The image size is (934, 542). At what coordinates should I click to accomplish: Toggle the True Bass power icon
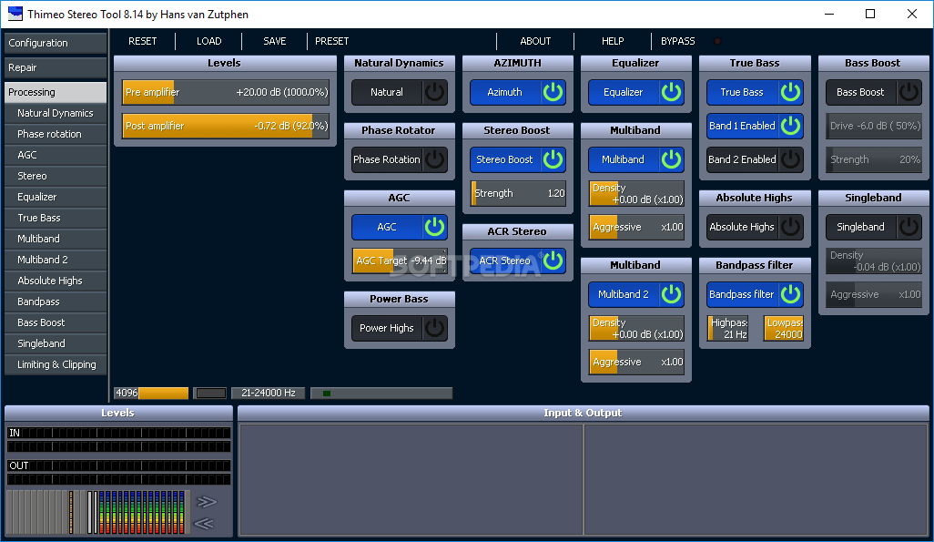790,92
